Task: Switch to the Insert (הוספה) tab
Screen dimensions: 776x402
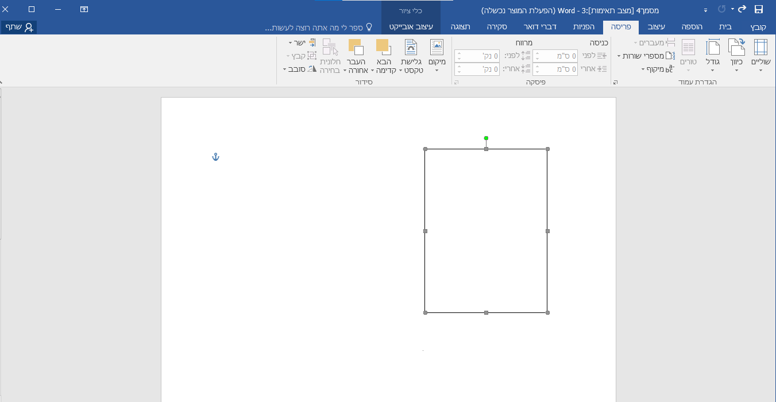Action: tap(693, 27)
